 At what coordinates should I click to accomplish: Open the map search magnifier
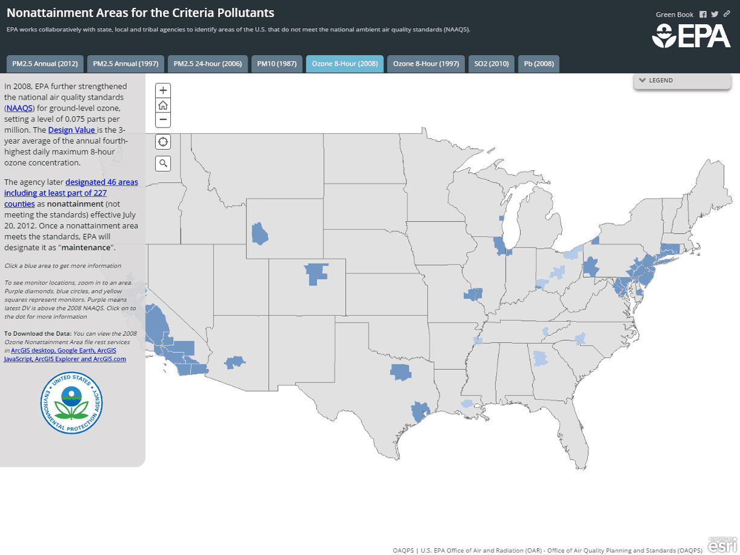pos(162,163)
